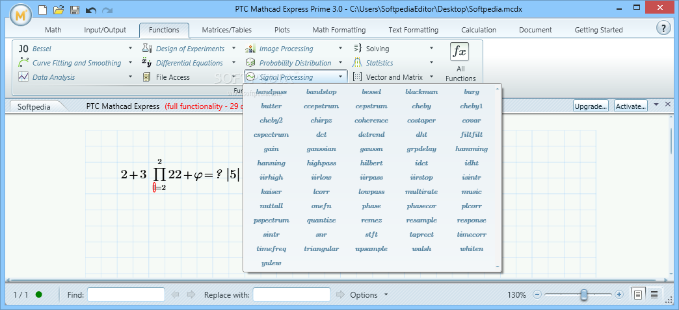Insert the yulew function
The image size is (679, 310).
click(271, 263)
